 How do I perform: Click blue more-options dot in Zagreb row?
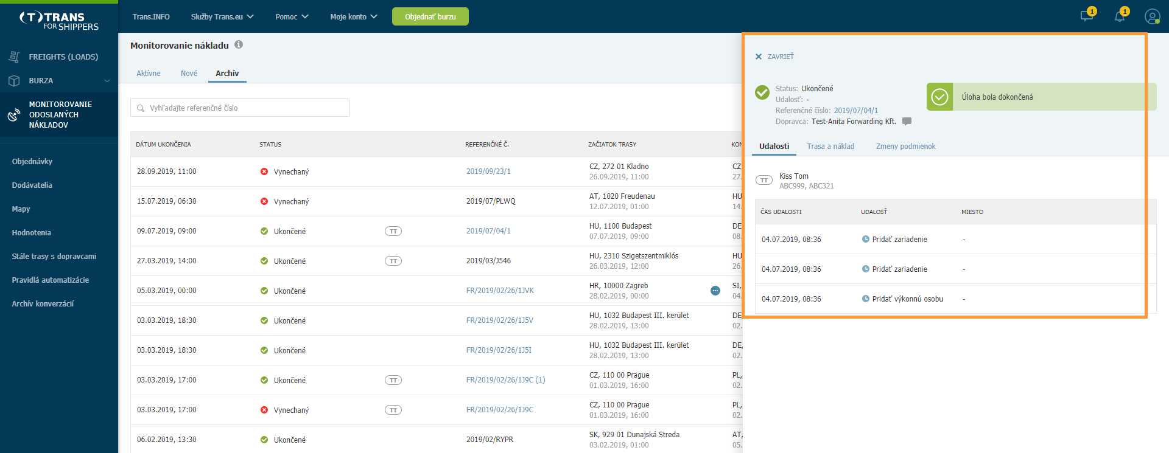point(715,291)
